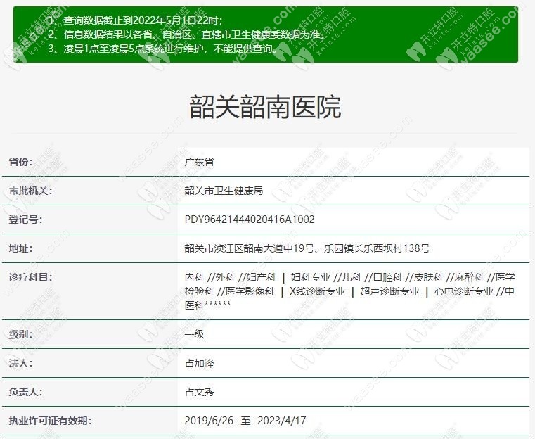Select the value 韶关市卫生健康局

224,191
